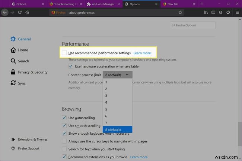This screenshot has width=242, height=161.
Task: Switch to the Troubleshooting Information tab
Action: point(66,4)
